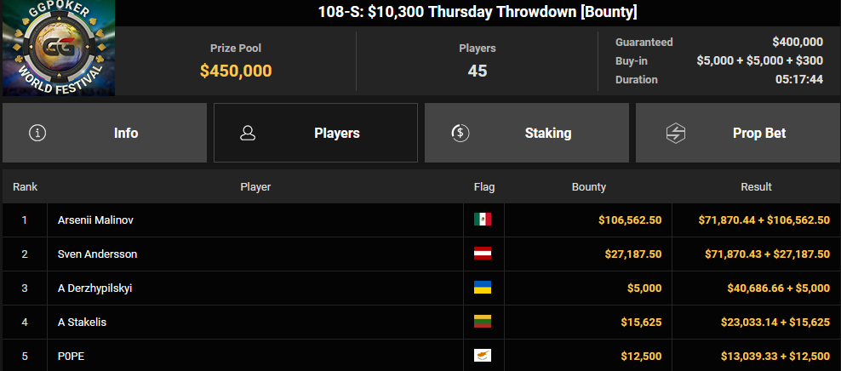
Task: Click A Derzhypilskyi's Ukraine flag icon
Action: (482, 288)
